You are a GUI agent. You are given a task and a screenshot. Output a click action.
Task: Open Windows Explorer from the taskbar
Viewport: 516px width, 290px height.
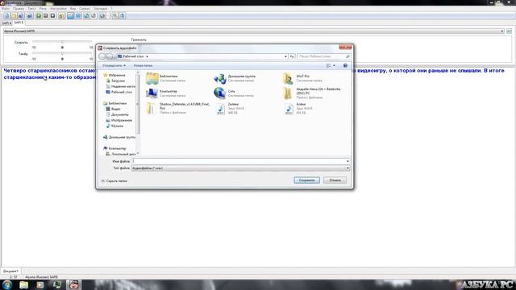point(23,284)
